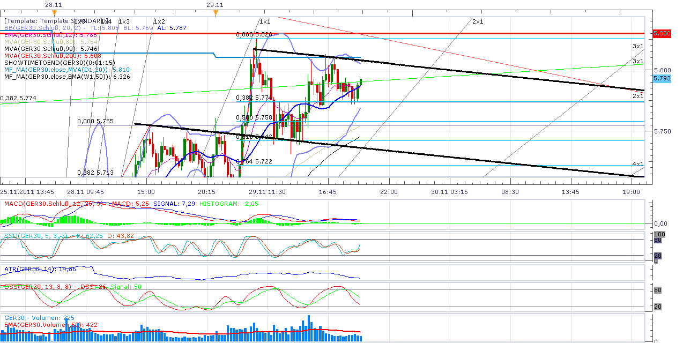This screenshot has height=343, width=683.
Task: Click the GER30 Volumen panel label
Action: (x=39, y=318)
